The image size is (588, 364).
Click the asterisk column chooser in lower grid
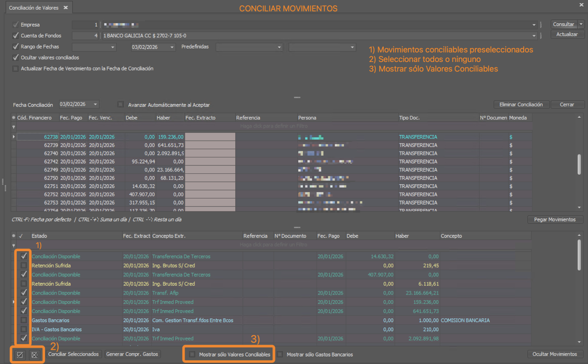point(13,236)
